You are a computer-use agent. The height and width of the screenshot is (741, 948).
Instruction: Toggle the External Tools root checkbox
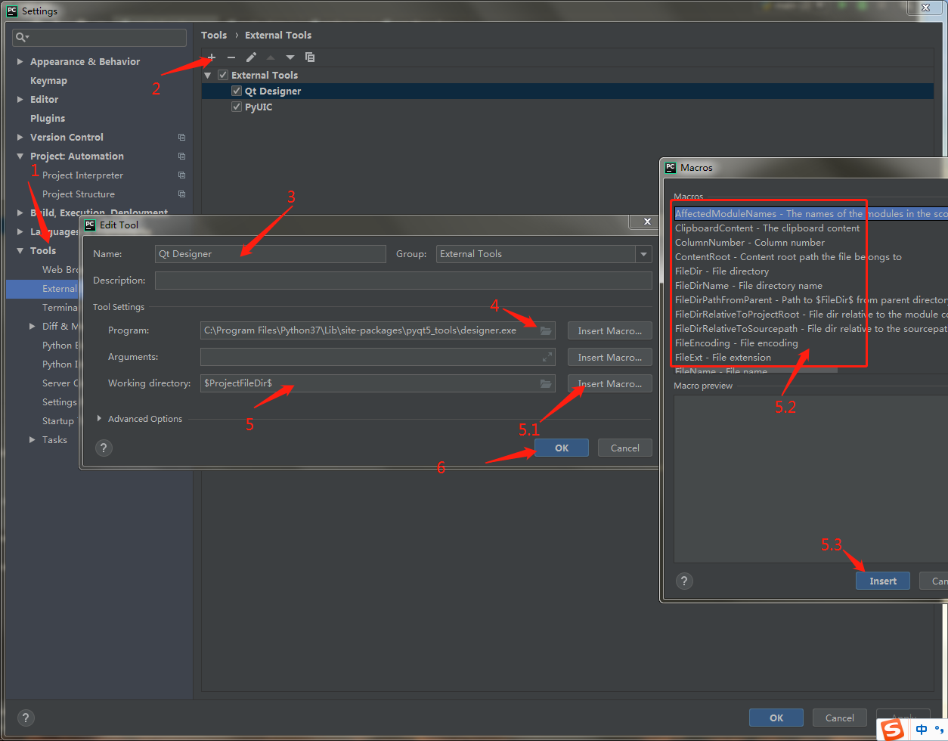point(223,75)
